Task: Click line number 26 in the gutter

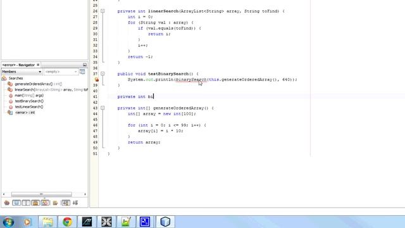Action: pos(95,11)
